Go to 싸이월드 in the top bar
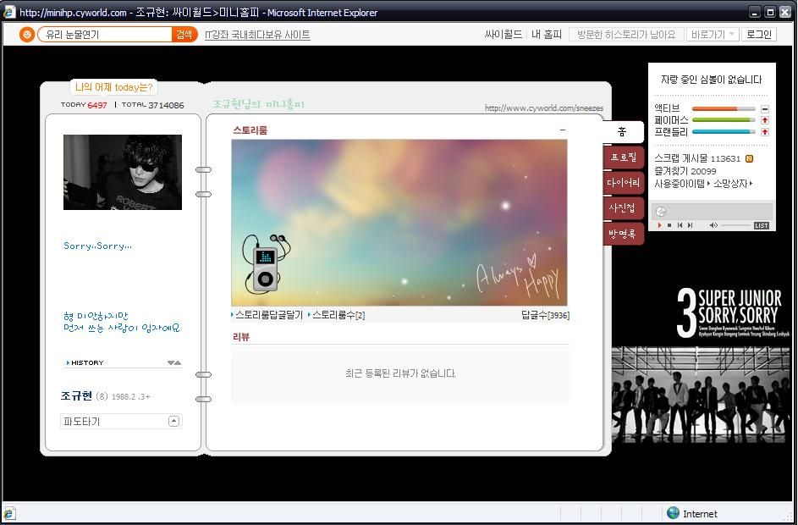This screenshot has height=525, width=798. (x=503, y=34)
